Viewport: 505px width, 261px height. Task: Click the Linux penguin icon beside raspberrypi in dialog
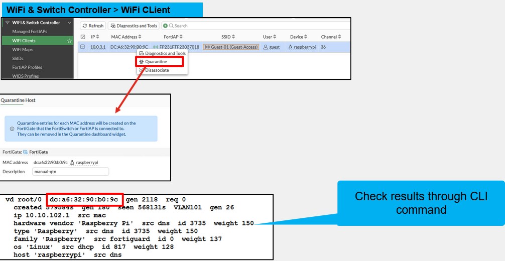pyautogui.click(x=72, y=163)
